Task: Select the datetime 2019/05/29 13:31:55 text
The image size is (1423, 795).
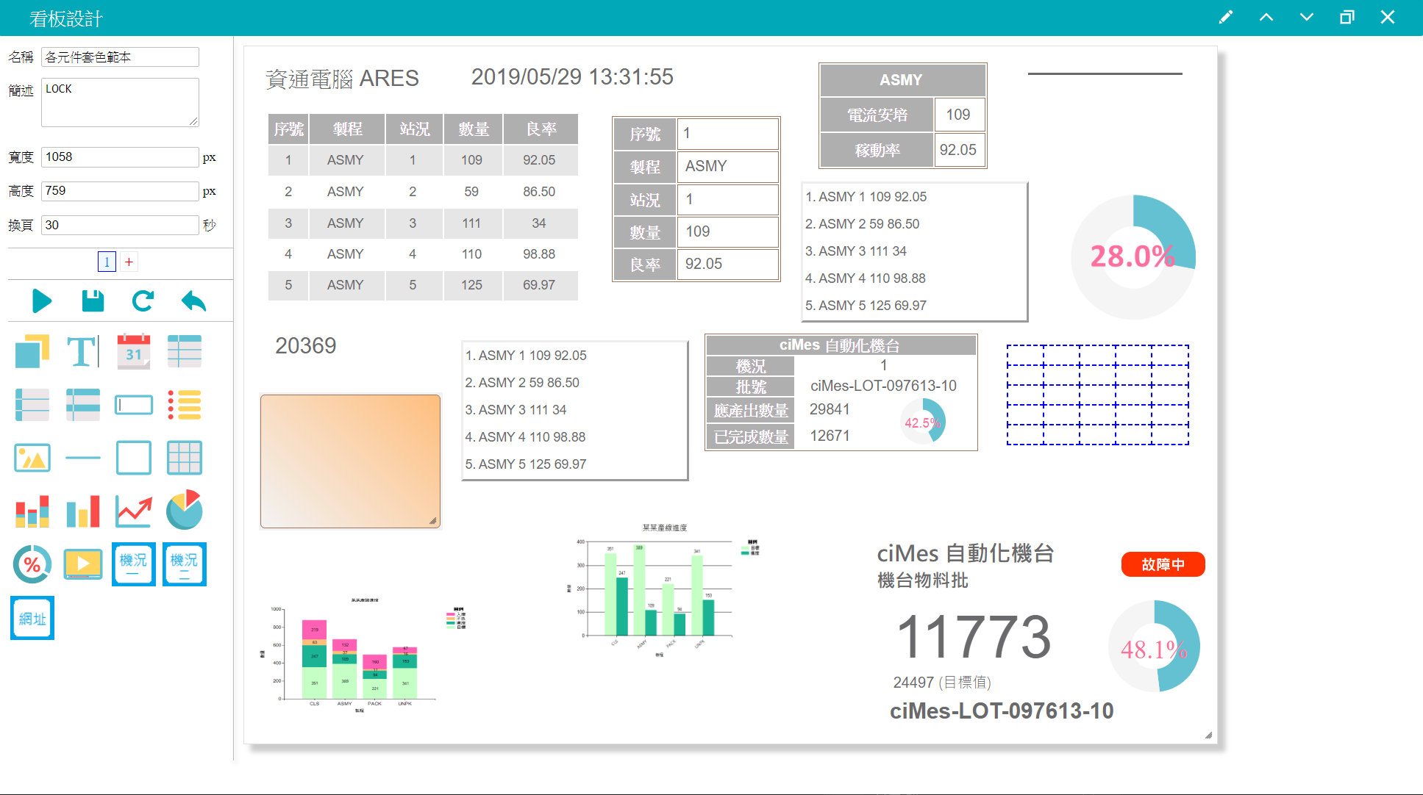Action: tap(572, 77)
